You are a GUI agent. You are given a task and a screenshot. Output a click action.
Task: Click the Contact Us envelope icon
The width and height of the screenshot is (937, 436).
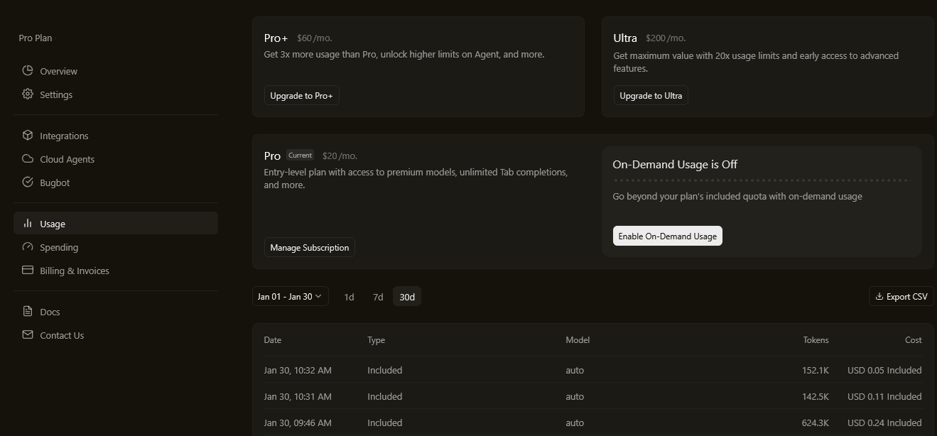28,335
